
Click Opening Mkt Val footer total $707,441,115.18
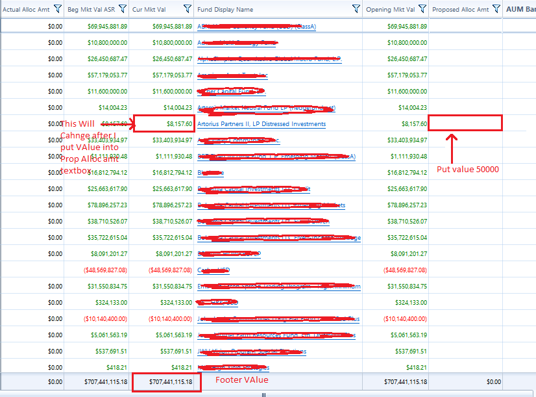point(406,382)
